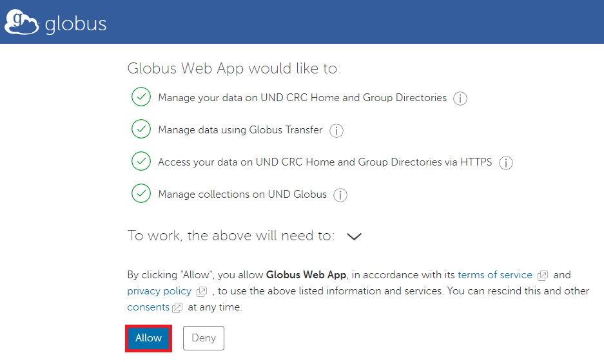Follow the consents link
This screenshot has height=362, width=604.
(x=148, y=307)
